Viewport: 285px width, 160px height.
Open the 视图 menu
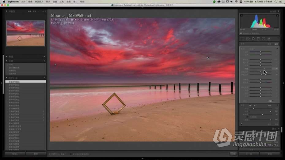point(68,2)
